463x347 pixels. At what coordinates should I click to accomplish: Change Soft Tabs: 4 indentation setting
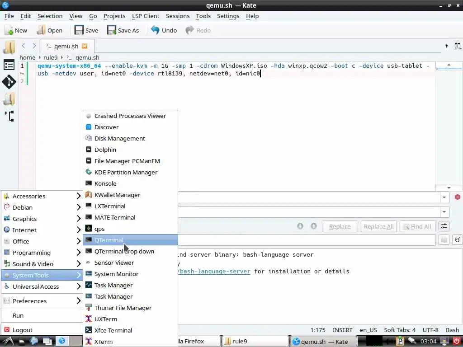[x=400, y=330]
